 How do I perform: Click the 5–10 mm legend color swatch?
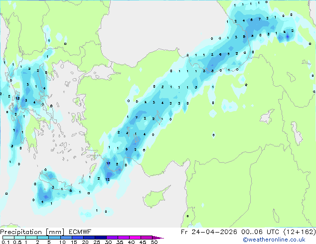coord(54,238)
